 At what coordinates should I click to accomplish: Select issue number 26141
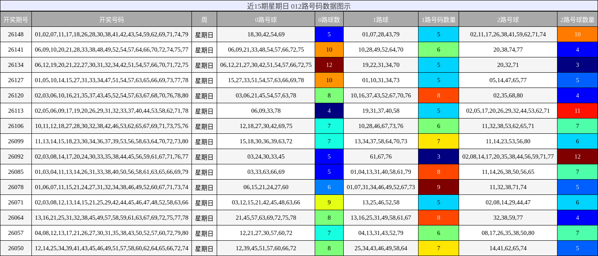pos(16,50)
